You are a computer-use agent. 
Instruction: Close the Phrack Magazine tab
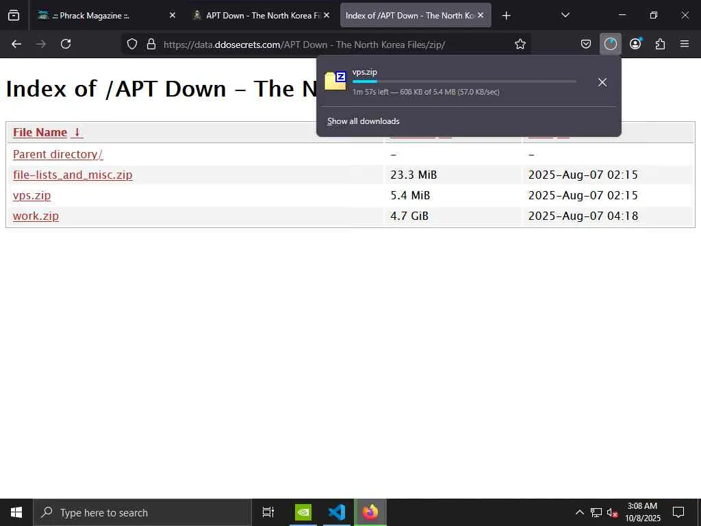coord(172,15)
